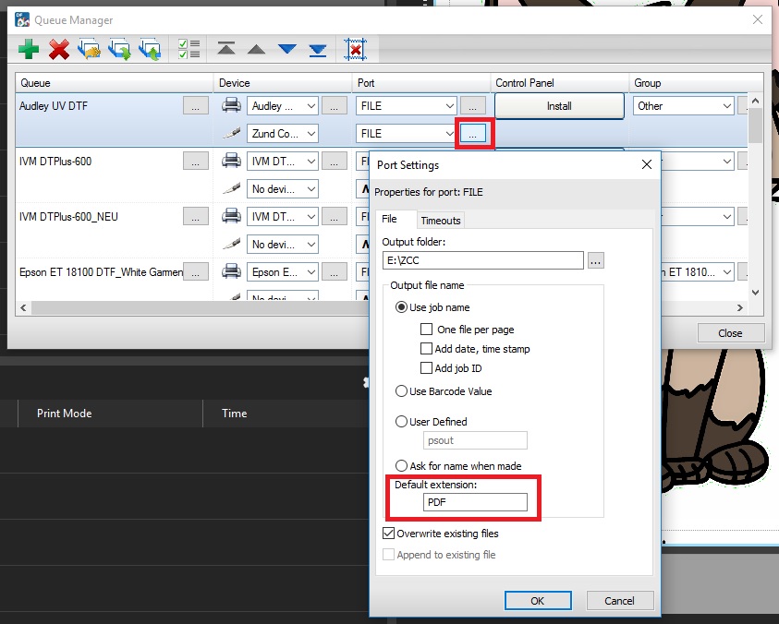The image size is (779, 624).
Task: Click the Output folder field containing E:\ZCC
Action: [483, 260]
